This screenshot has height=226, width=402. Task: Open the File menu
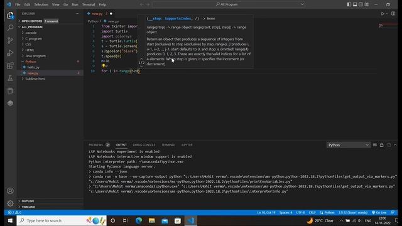18,4
